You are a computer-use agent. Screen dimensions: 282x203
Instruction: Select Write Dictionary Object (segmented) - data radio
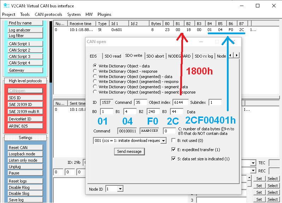coord(95,76)
